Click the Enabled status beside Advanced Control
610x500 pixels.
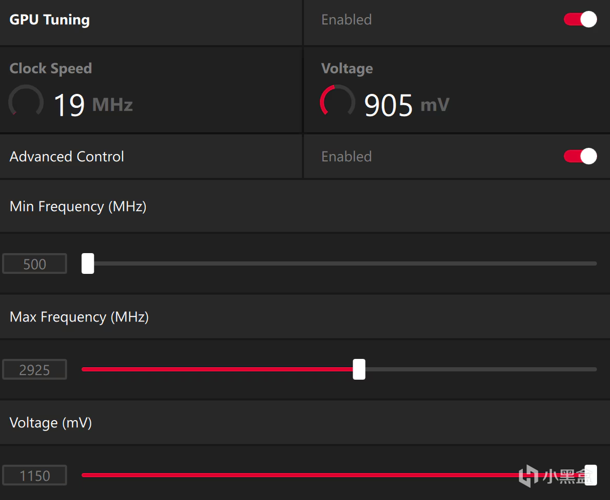[x=346, y=157]
